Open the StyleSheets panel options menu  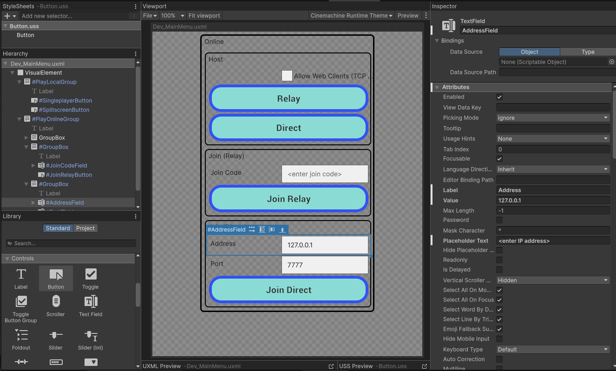[135, 7]
